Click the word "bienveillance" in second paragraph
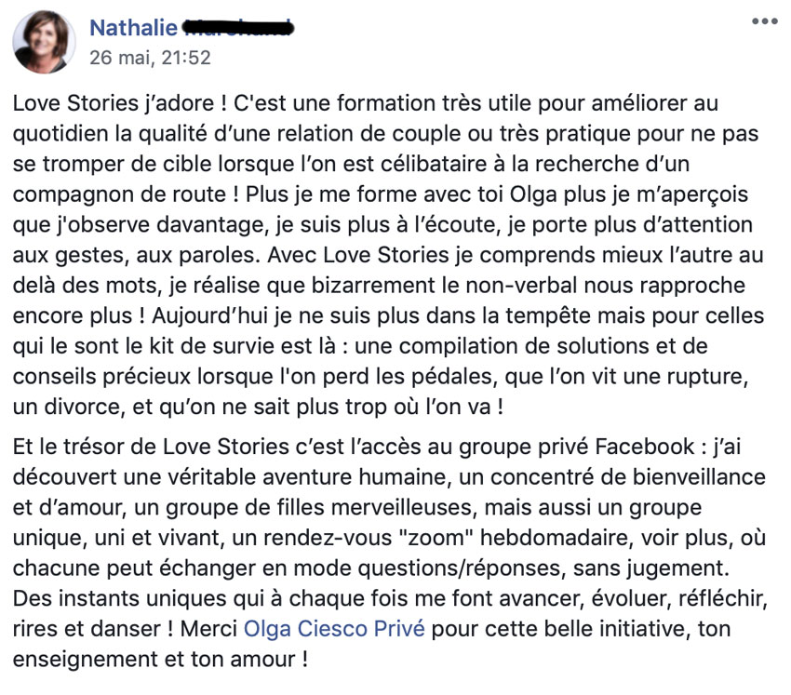The image size is (791, 695). [699, 477]
